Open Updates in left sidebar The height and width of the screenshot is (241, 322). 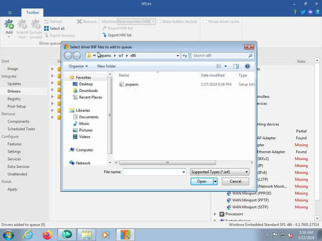coord(14,83)
